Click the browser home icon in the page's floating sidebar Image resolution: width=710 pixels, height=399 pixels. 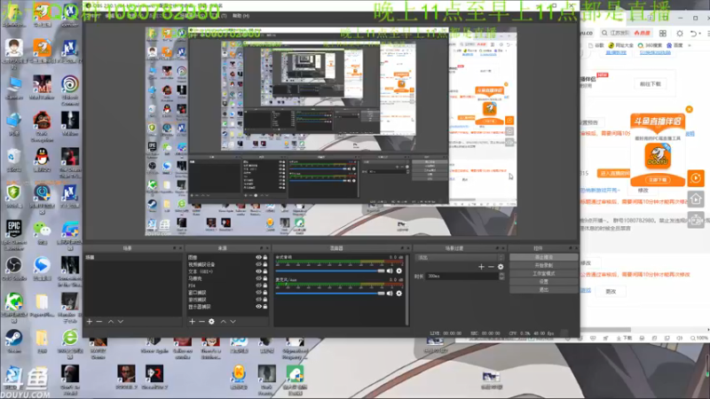(x=696, y=199)
